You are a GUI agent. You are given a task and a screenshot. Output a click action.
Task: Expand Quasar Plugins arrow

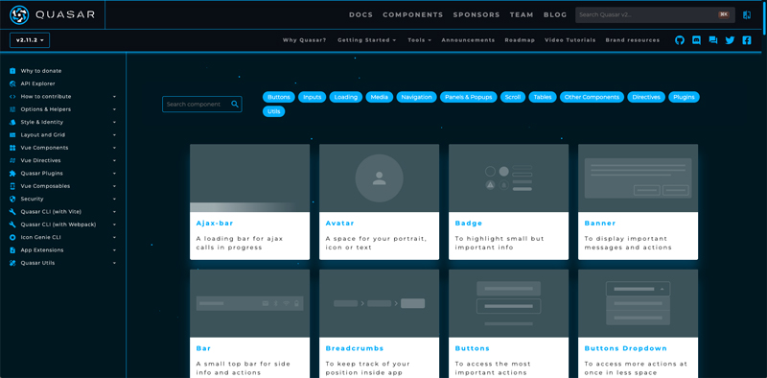click(x=114, y=174)
